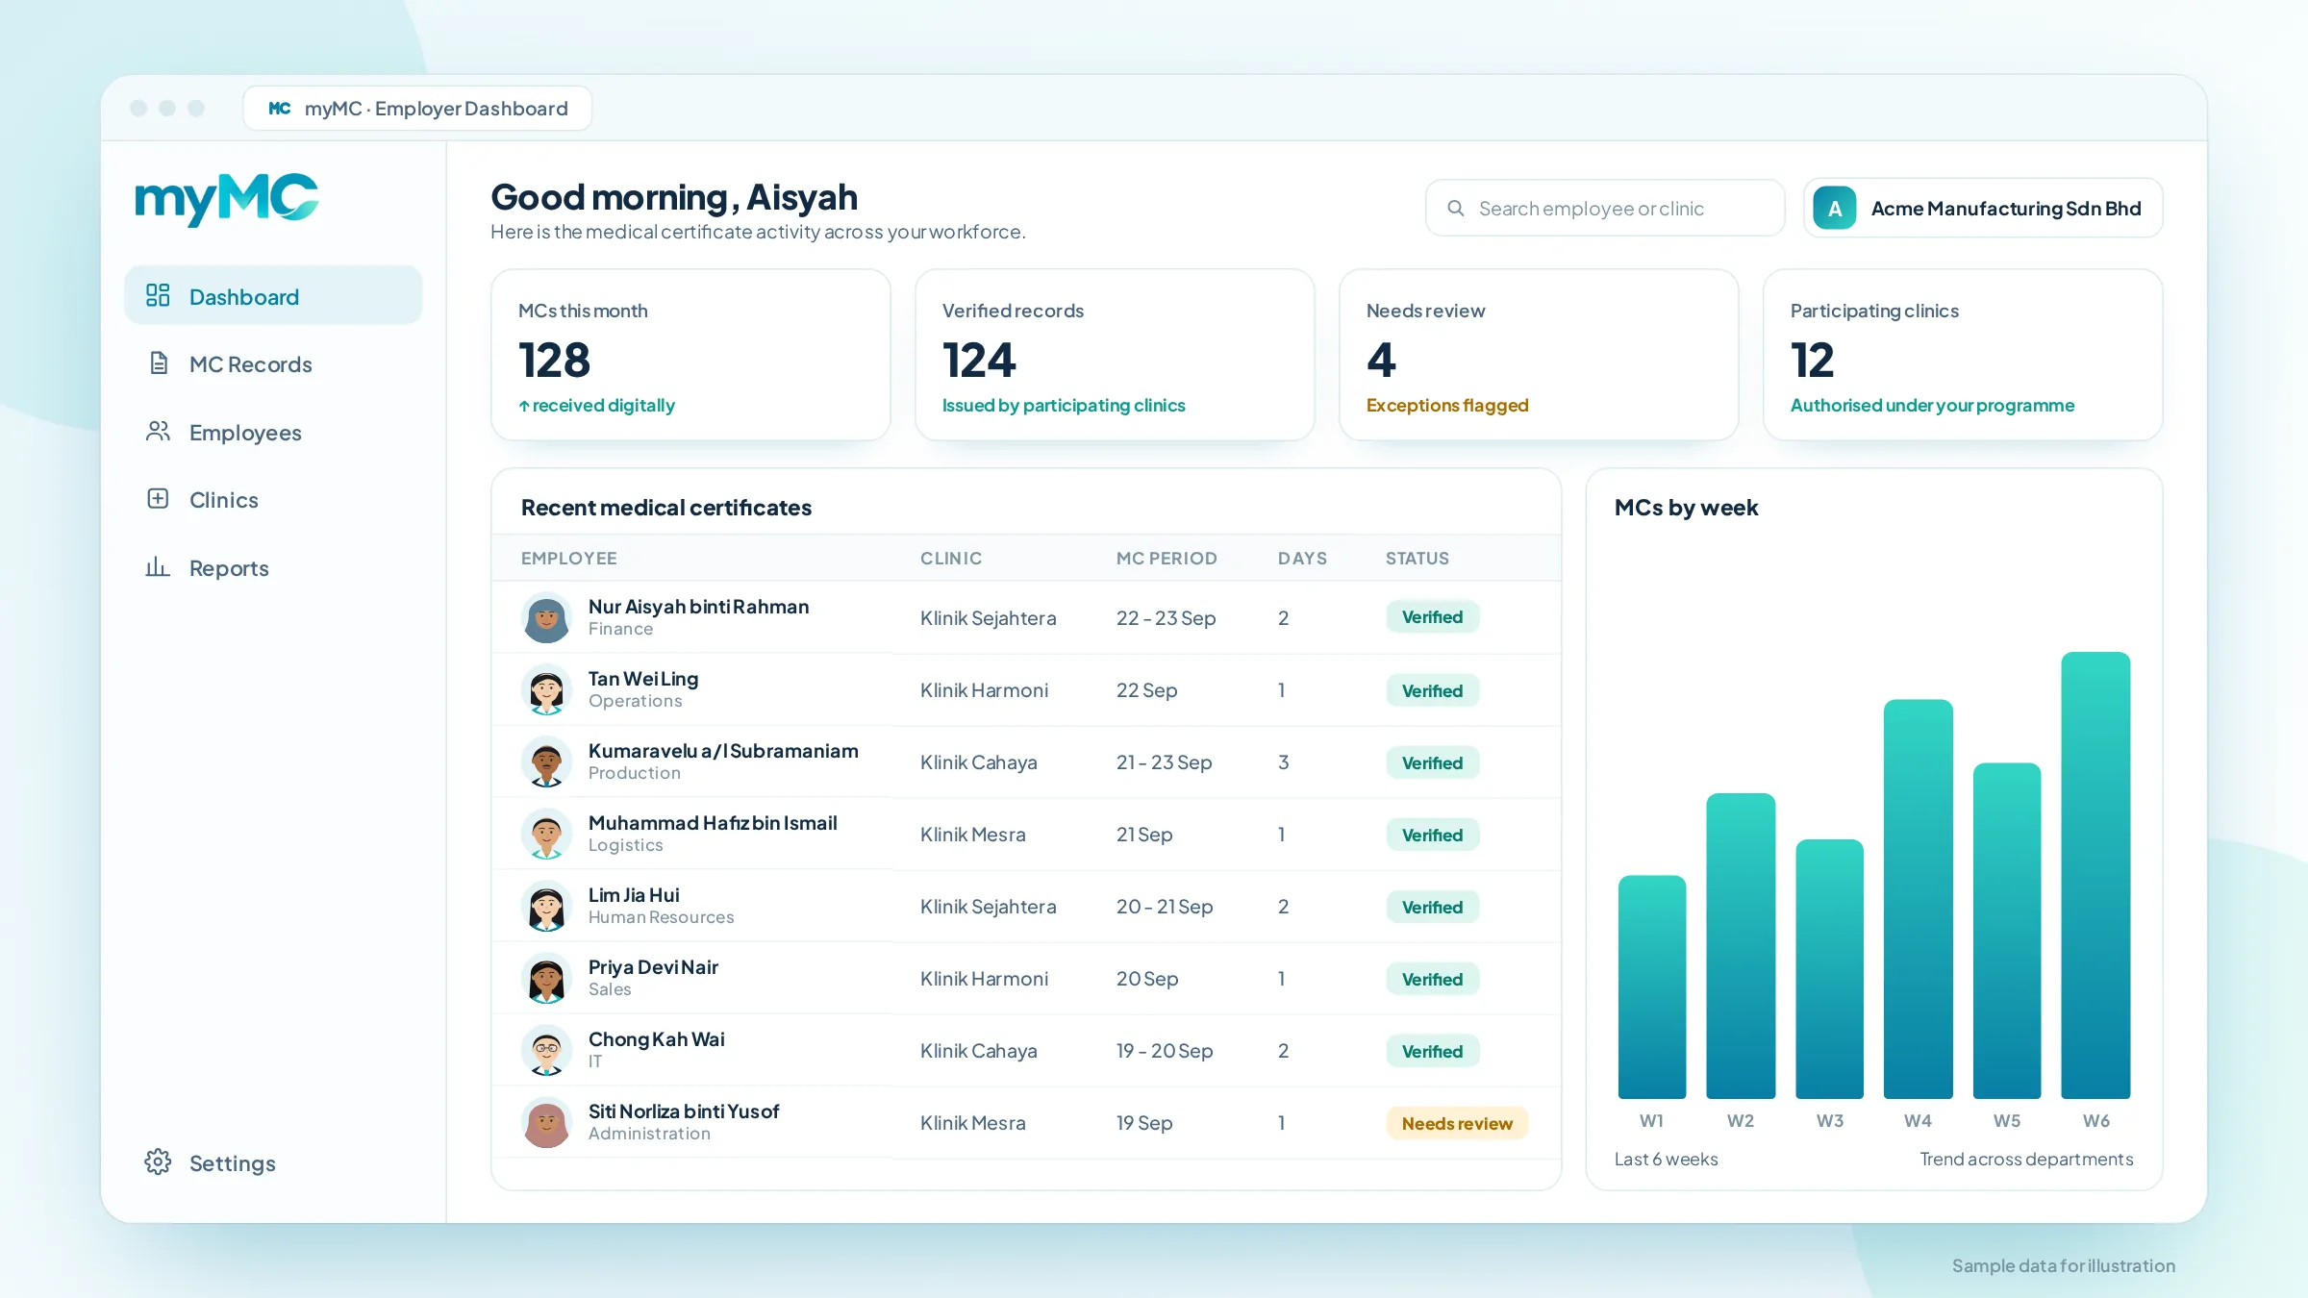Select the W2 bar in the chart
2308x1298 pixels.
pyautogui.click(x=1741, y=945)
